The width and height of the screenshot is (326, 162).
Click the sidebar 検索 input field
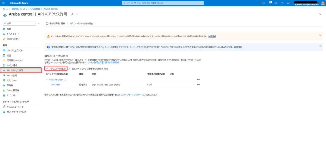point(19,24)
